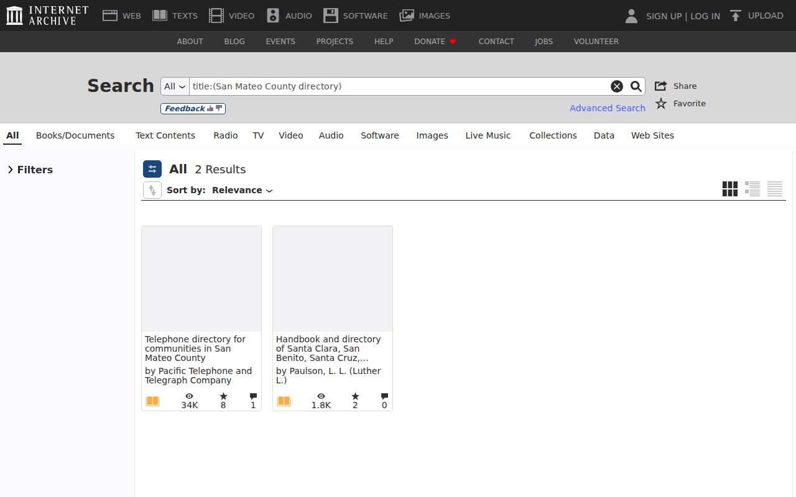Image resolution: width=796 pixels, height=497 pixels.
Task: Click the Feedback button
Action: click(x=193, y=109)
